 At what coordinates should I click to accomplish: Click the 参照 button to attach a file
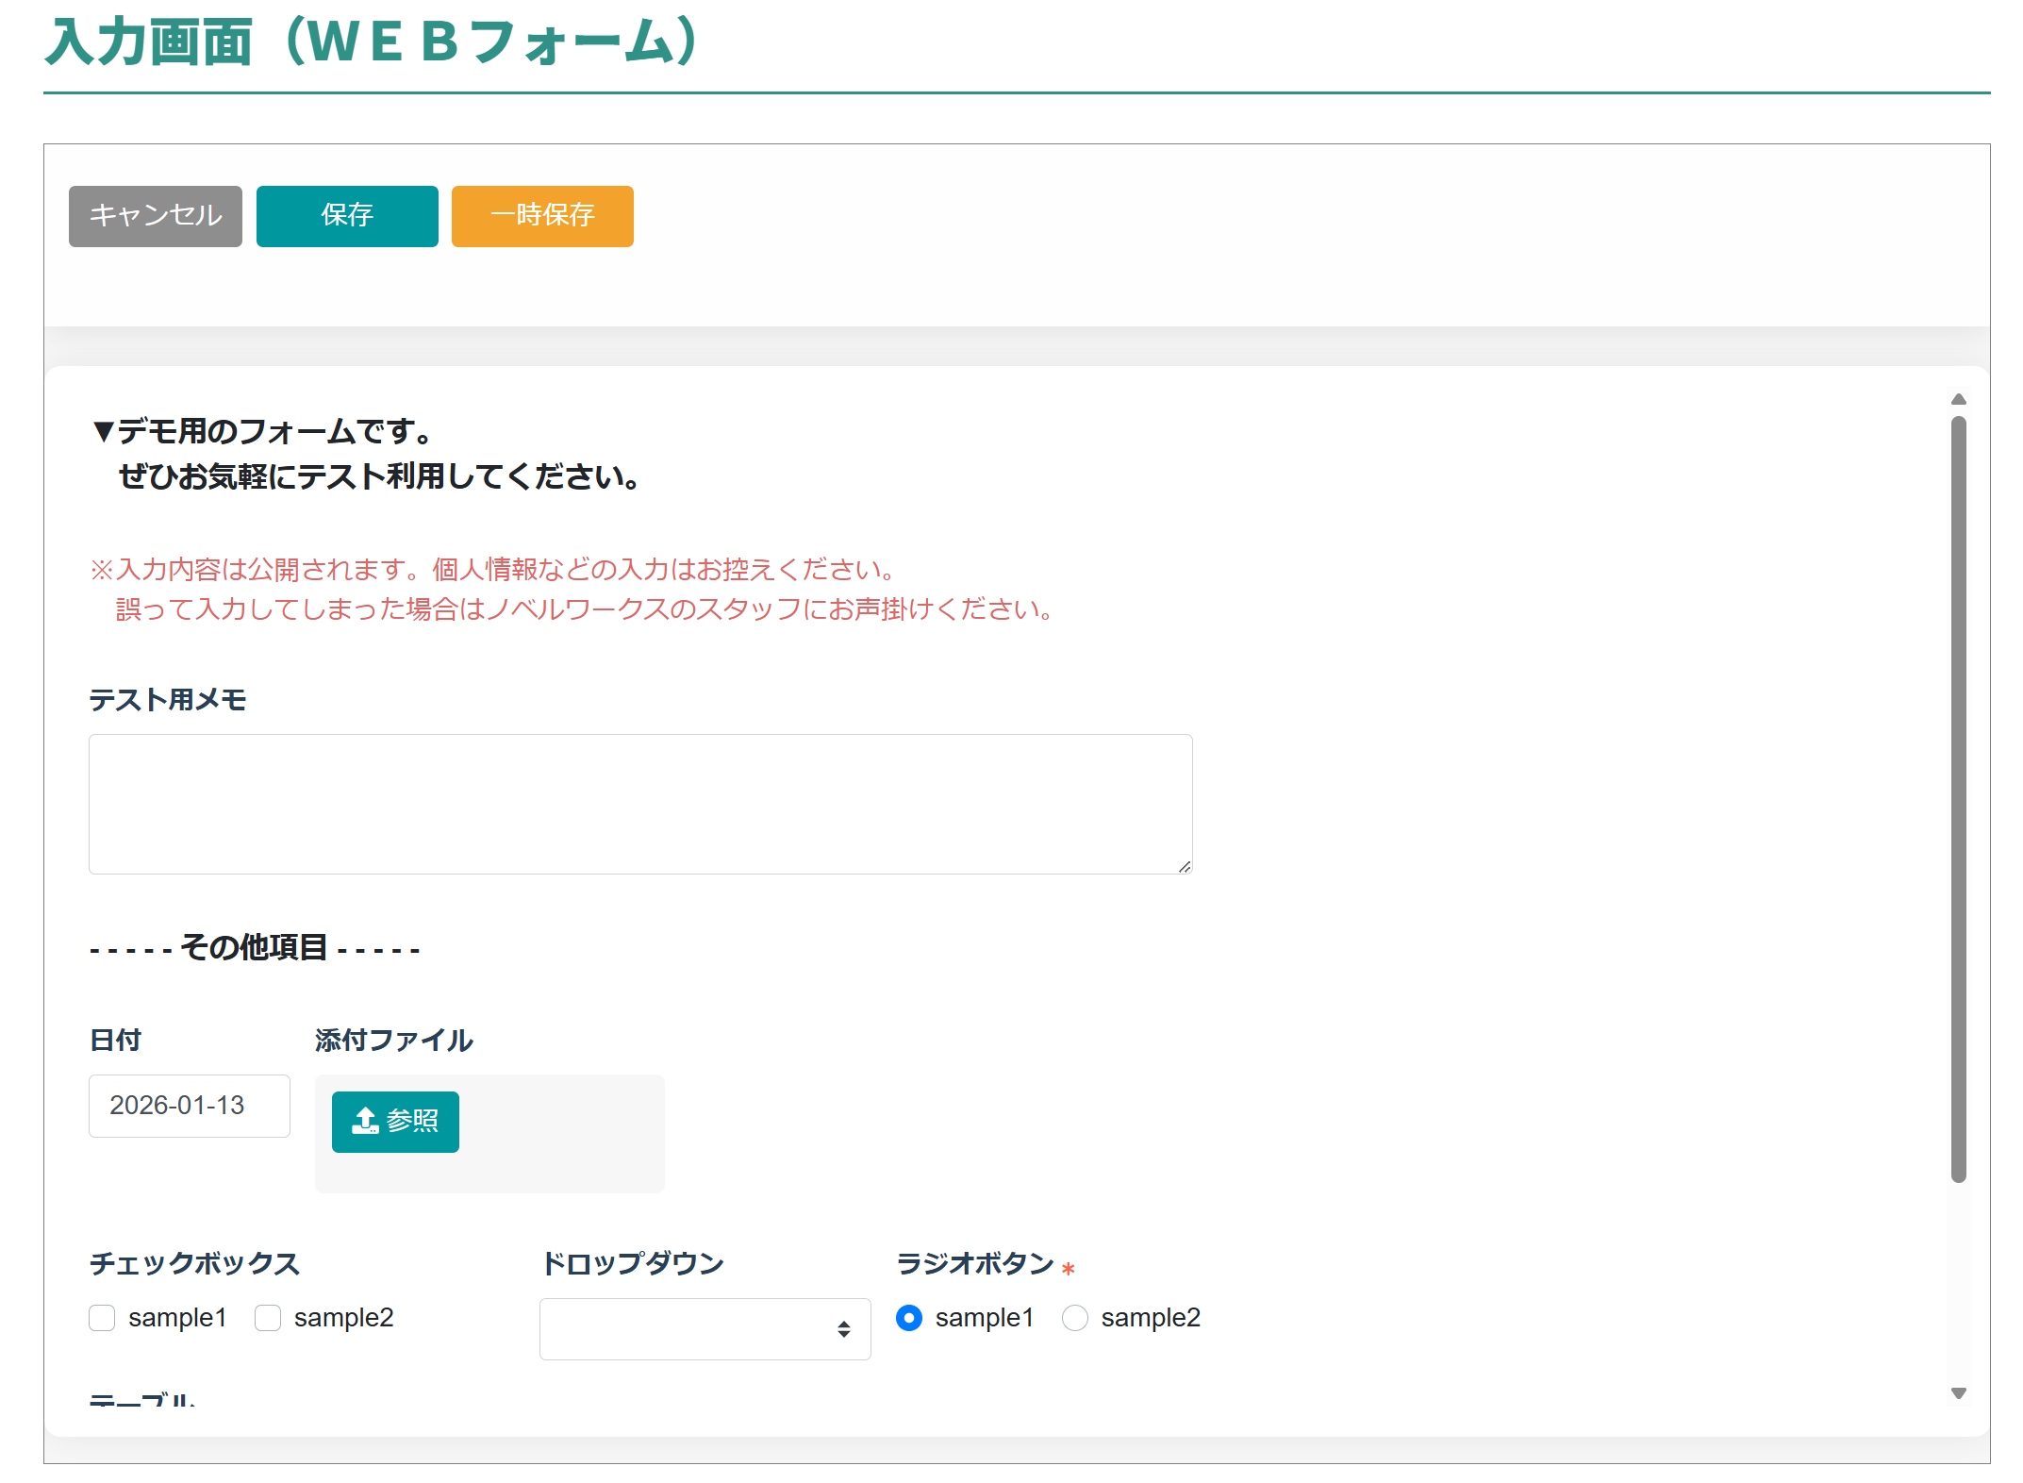pyautogui.click(x=395, y=1121)
